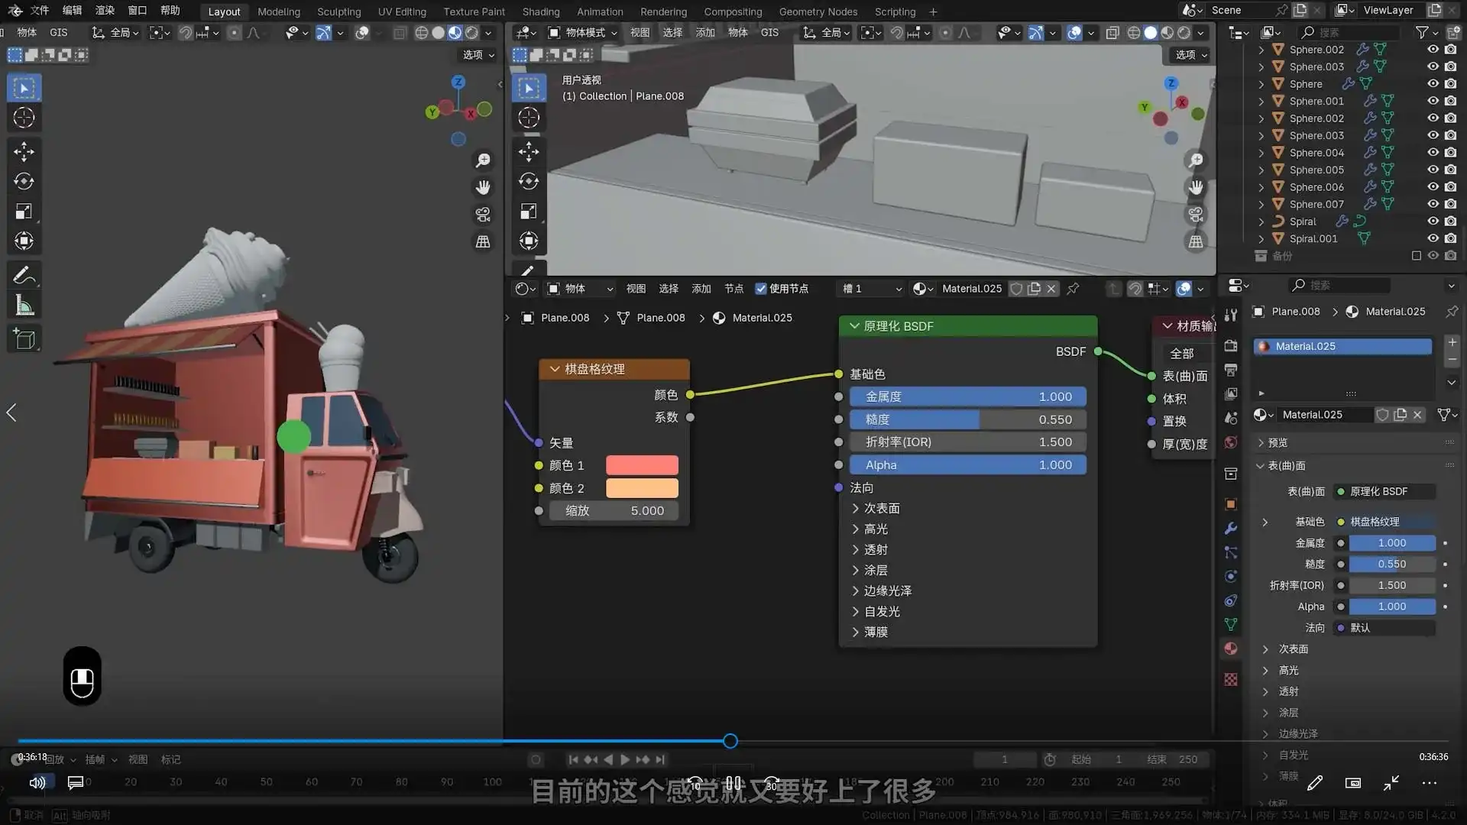Select the Rotate tool in the toolbar
This screenshot has height=825, width=1467.
[x=24, y=182]
